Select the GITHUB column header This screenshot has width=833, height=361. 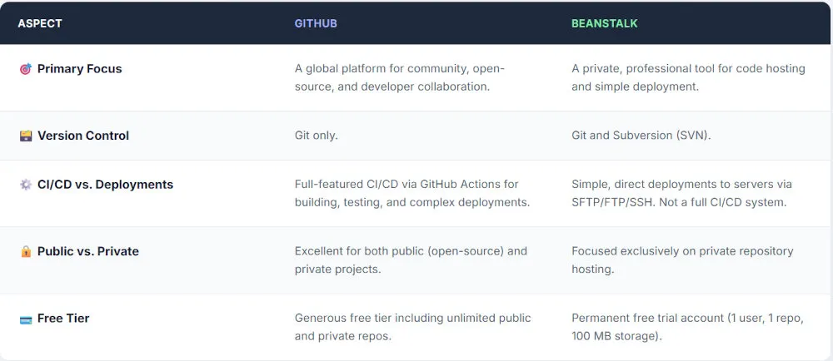[316, 23]
